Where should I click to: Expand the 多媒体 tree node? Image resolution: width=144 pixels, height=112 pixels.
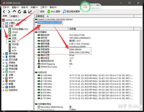click(3, 63)
